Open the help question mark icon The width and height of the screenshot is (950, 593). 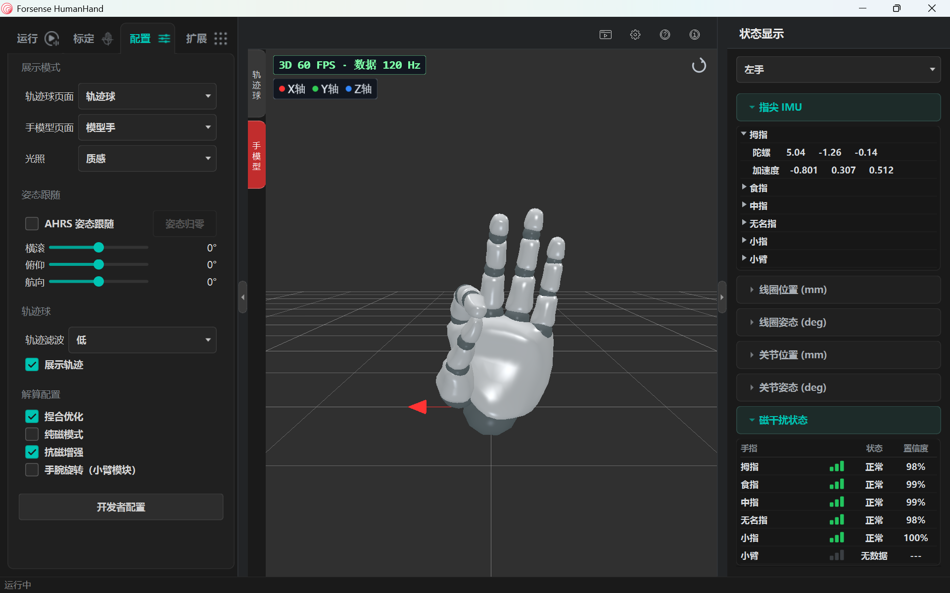(x=665, y=35)
